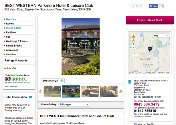Go to Weddings & Events page
This screenshot has height=125, width=176.
click(x=17, y=41)
